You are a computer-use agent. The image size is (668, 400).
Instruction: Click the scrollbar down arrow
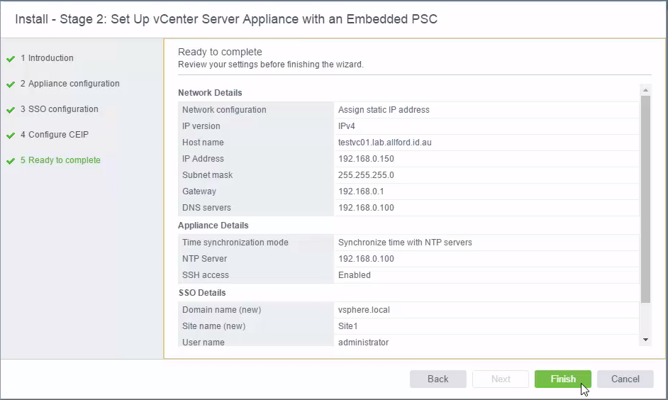point(645,340)
